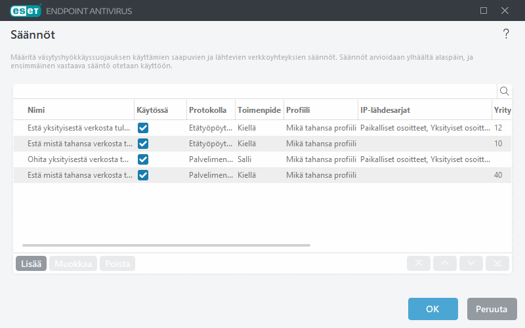Click the search magnifier icon

tap(504, 91)
